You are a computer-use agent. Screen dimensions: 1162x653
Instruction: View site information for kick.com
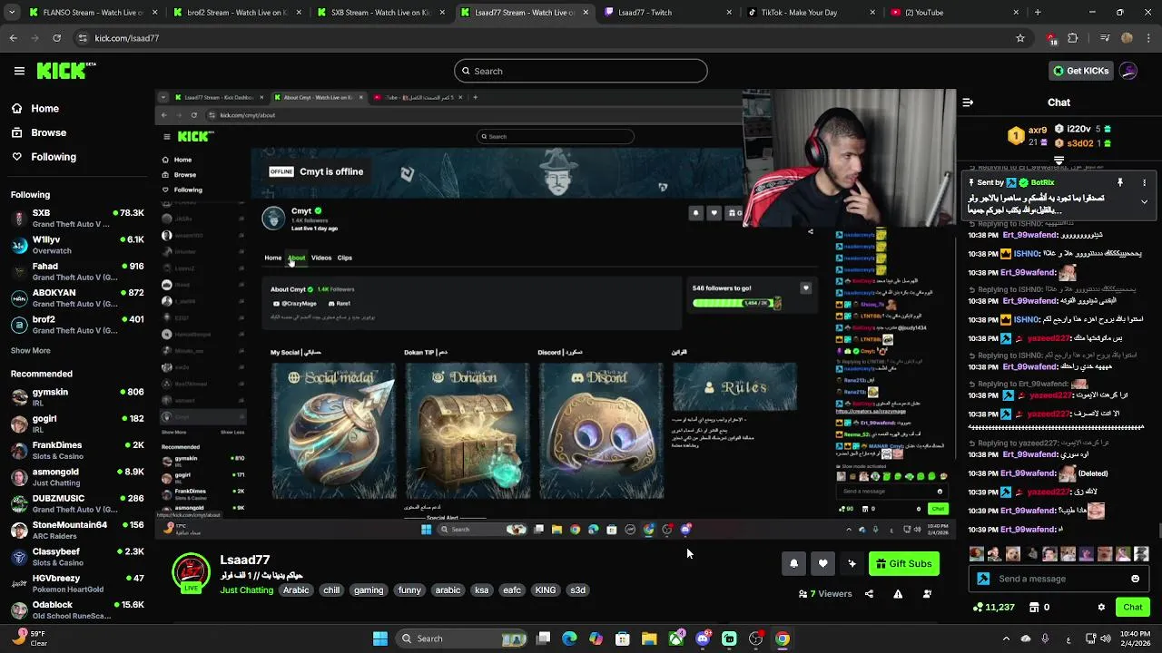coord(83,38)
